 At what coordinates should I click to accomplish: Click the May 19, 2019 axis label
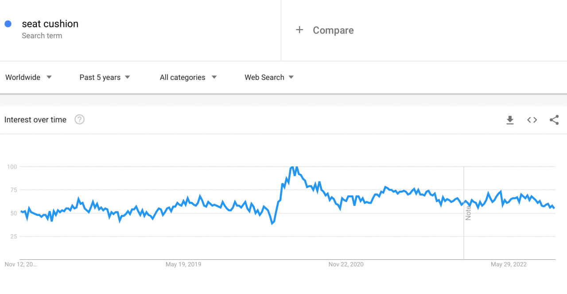[x=183, y=264]
